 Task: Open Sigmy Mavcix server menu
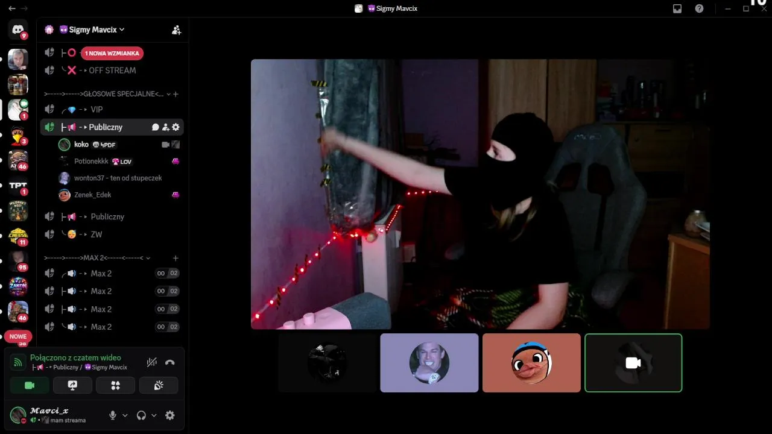(92, 30)
